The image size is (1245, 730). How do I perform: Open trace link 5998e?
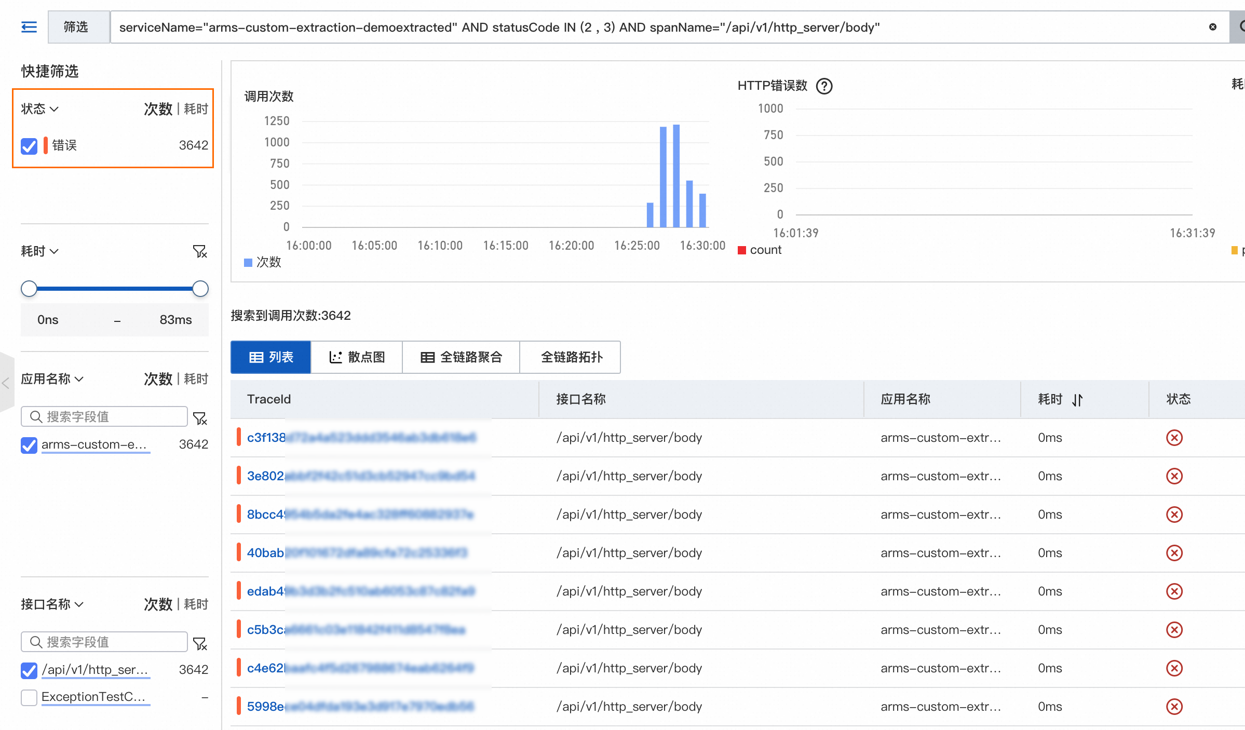coord(361,707)
